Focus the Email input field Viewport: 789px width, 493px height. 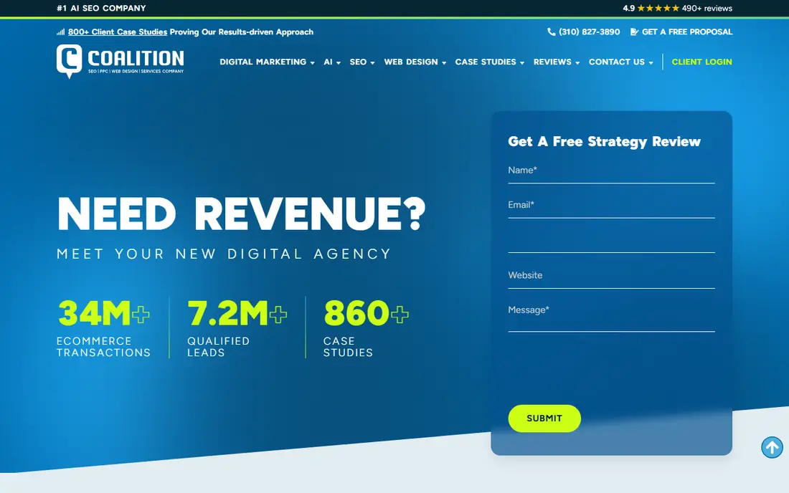click(611, 206)
